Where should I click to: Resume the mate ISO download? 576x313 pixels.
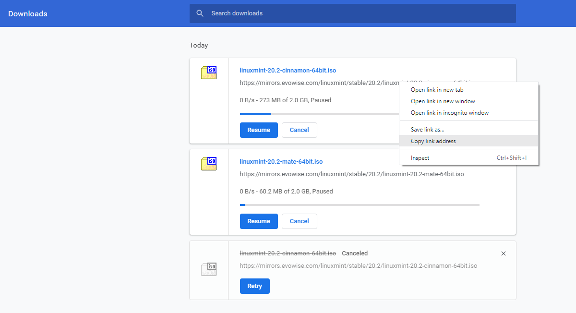[259, 221]
